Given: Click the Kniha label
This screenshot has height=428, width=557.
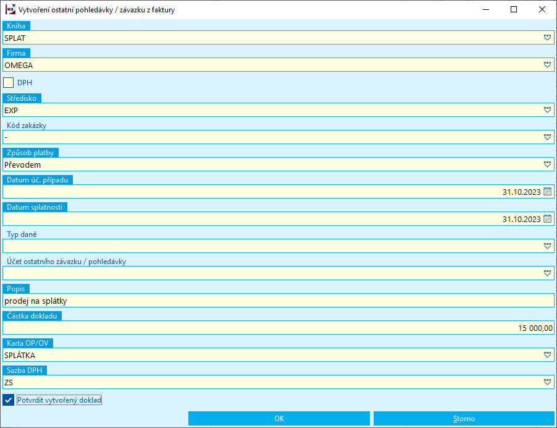Looking at the screenshot, I should (16, 25).
